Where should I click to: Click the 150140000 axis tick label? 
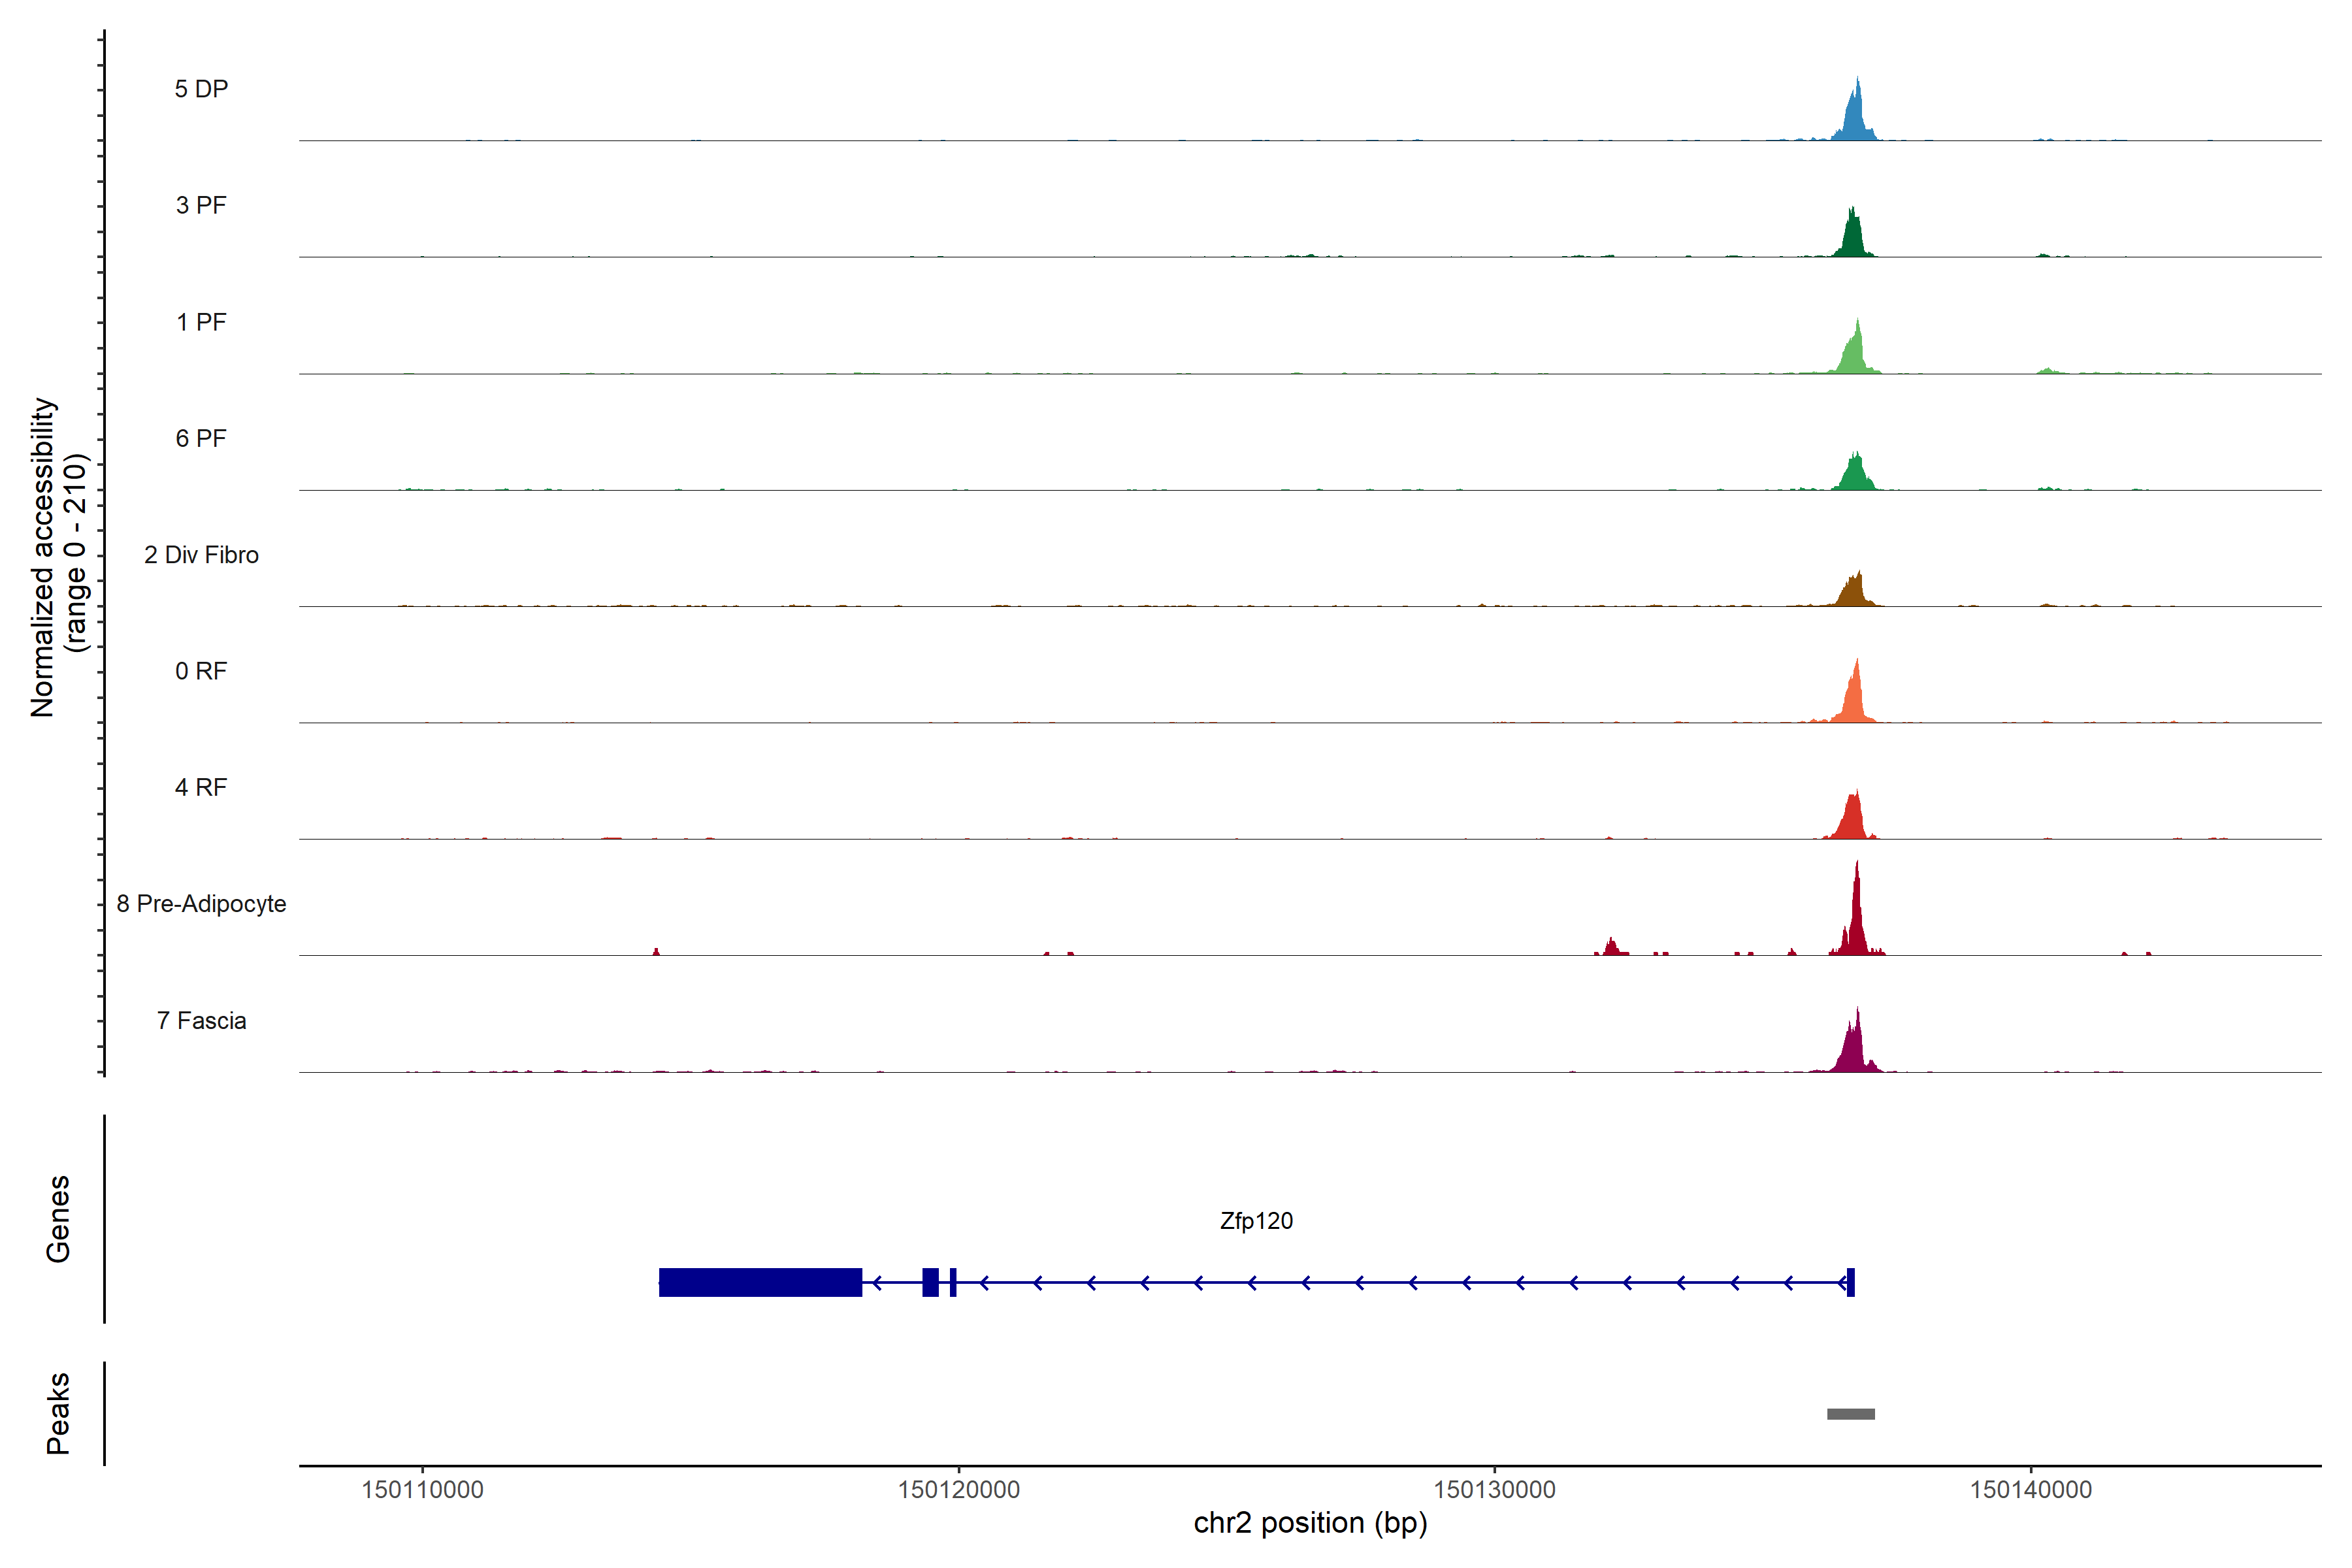pyautogui.click(x=2030, y=1490)
